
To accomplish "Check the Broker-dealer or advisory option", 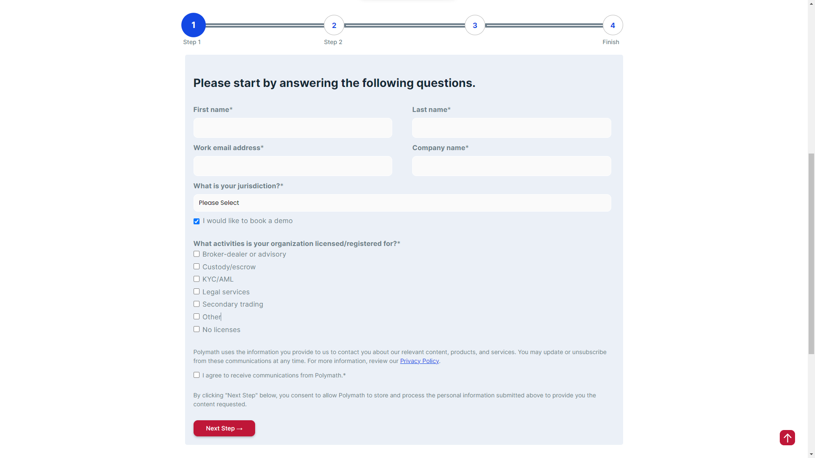I will (x=197, y=254).
